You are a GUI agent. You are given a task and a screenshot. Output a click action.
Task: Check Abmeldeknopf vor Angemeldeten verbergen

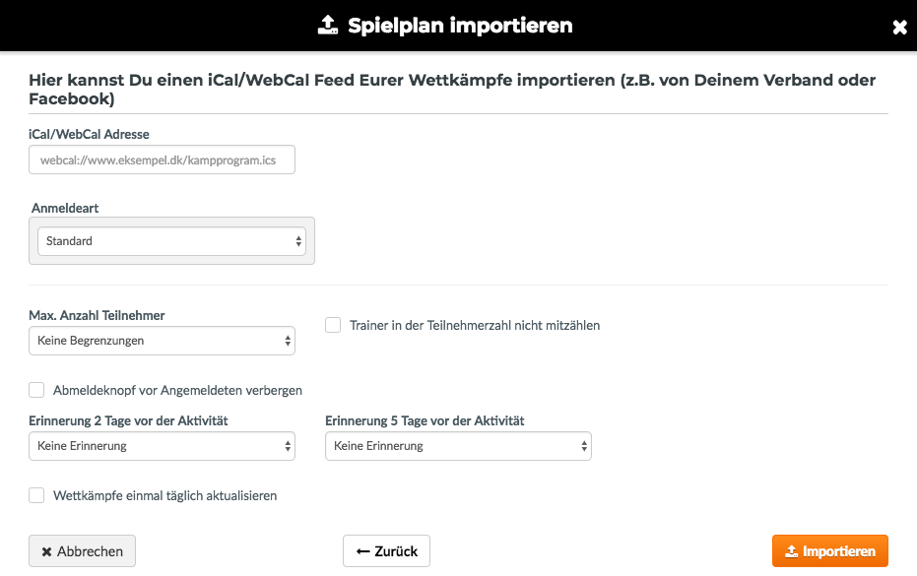point(36,390)
